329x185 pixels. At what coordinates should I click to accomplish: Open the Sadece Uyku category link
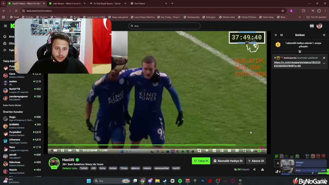[70, 168]
